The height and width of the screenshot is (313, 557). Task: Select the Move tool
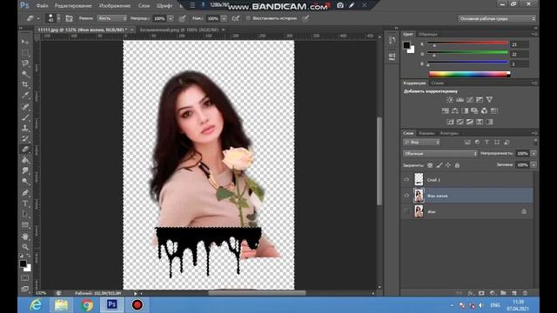25,42
